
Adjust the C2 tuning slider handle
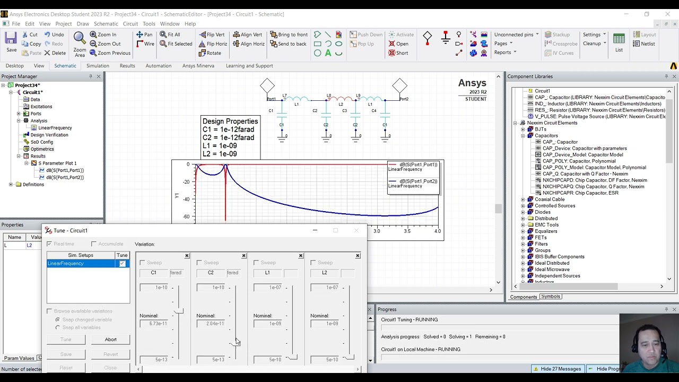tap(235, 344)
